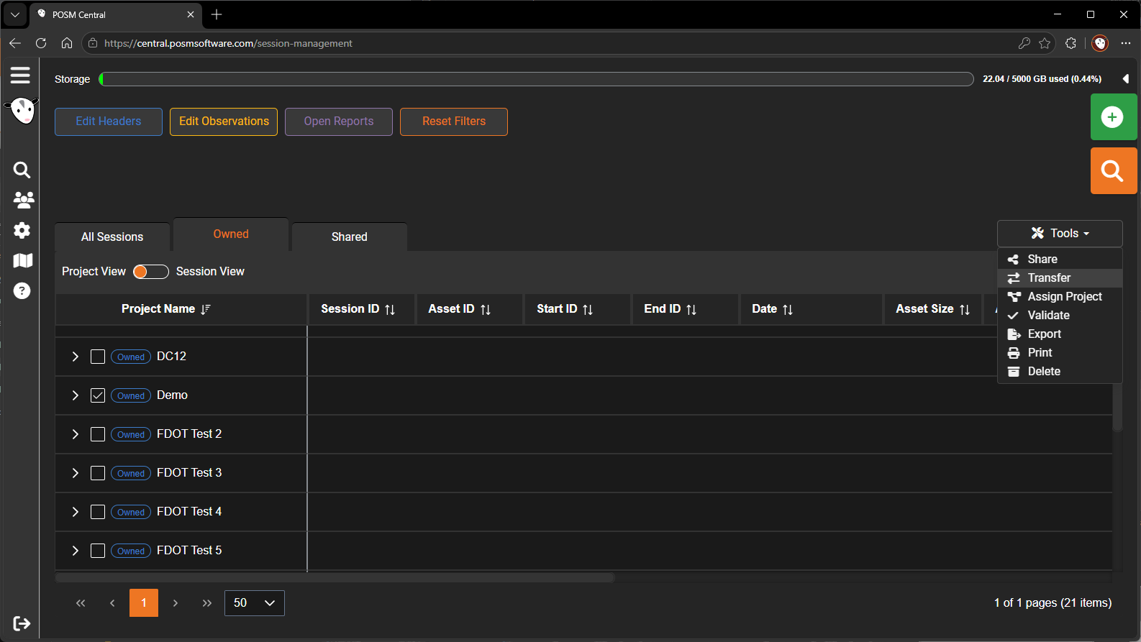
Task: Click the orange search magnifier button
Action: click(x=1113, y=170)
